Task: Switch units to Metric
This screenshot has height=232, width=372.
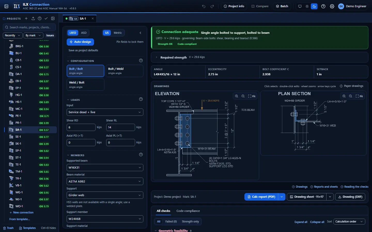Action: (118, 33)
